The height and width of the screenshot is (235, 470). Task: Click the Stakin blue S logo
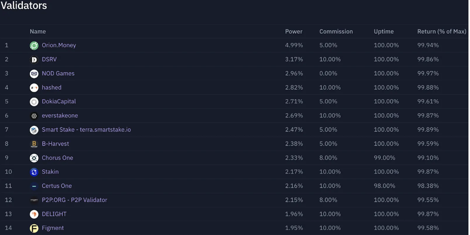(x=34, y=172)
